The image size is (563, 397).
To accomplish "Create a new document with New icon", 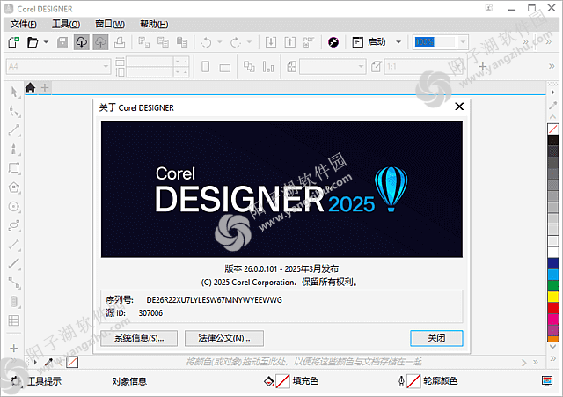I will [14, 42].
